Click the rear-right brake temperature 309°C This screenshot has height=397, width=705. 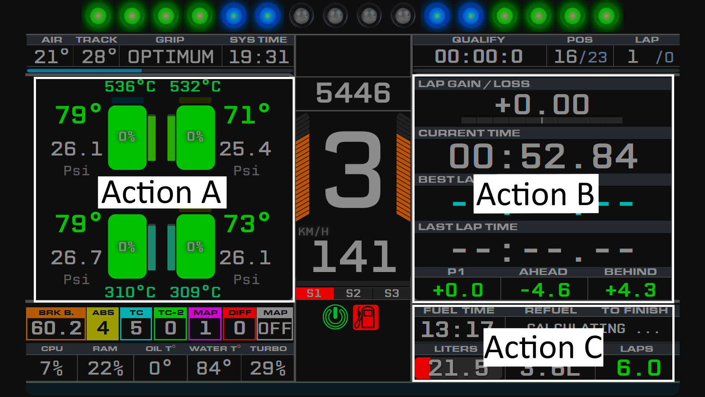click(195, 292)
